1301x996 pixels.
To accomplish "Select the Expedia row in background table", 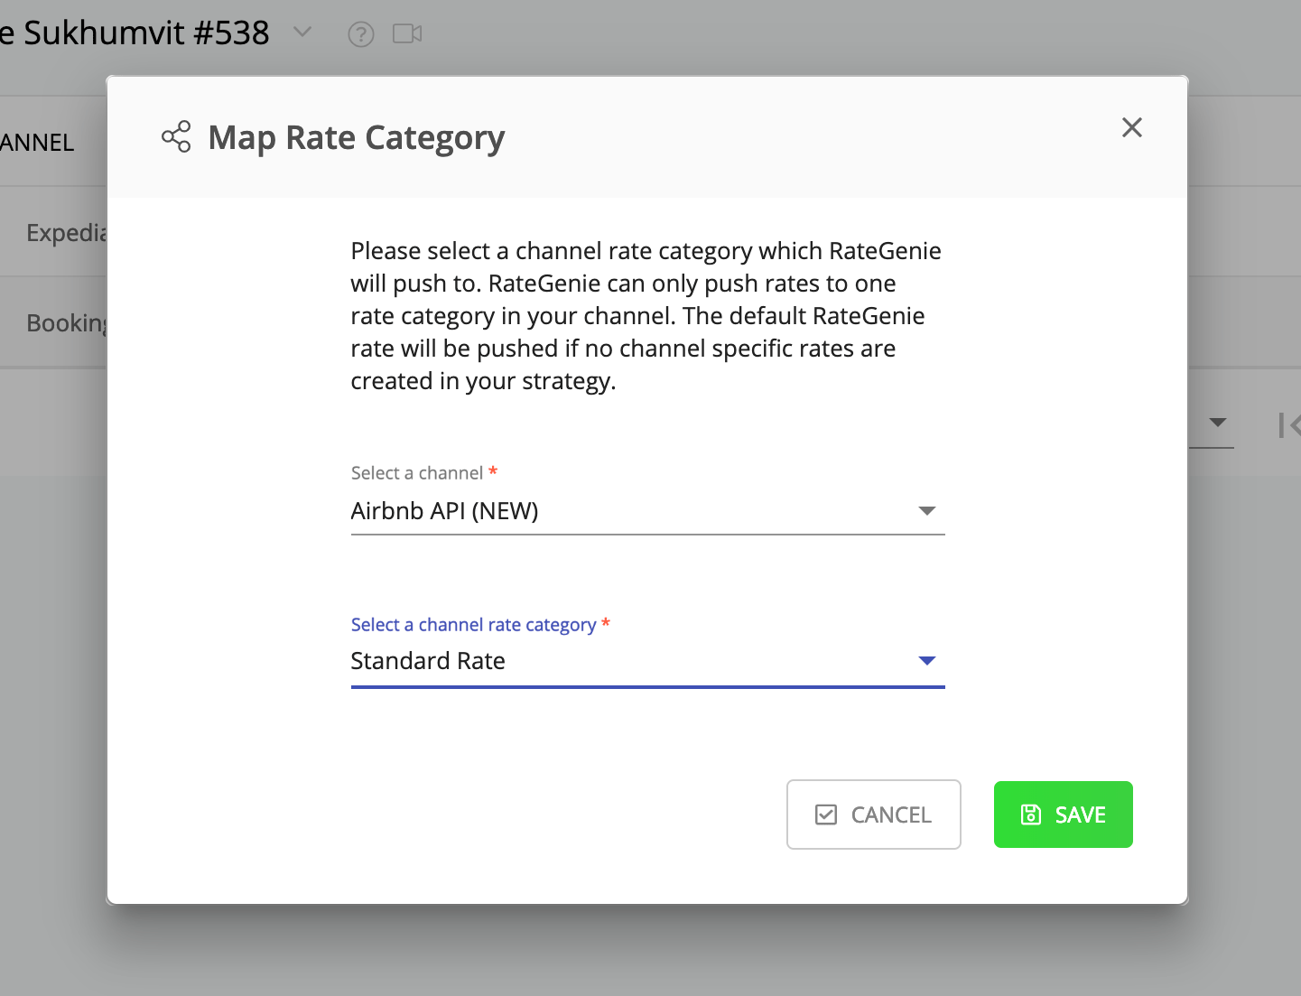I will point(53,232).
